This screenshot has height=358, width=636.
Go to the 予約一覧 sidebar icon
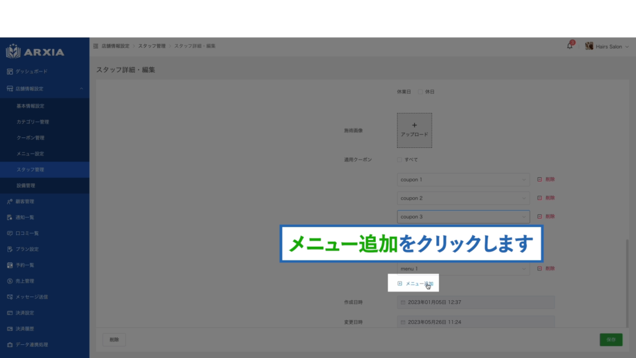click(x=10, y=265)
